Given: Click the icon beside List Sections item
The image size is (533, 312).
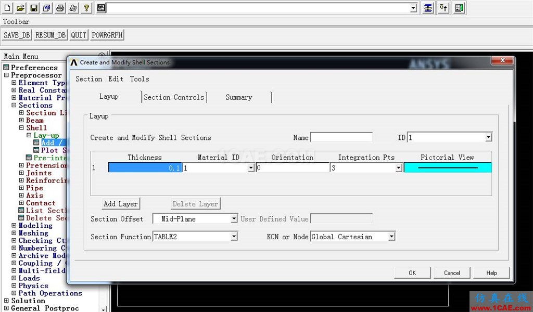Looking at the screenshot, I should 21,211.
